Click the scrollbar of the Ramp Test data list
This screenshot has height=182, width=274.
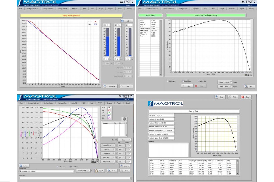click(x=160, y=48)
